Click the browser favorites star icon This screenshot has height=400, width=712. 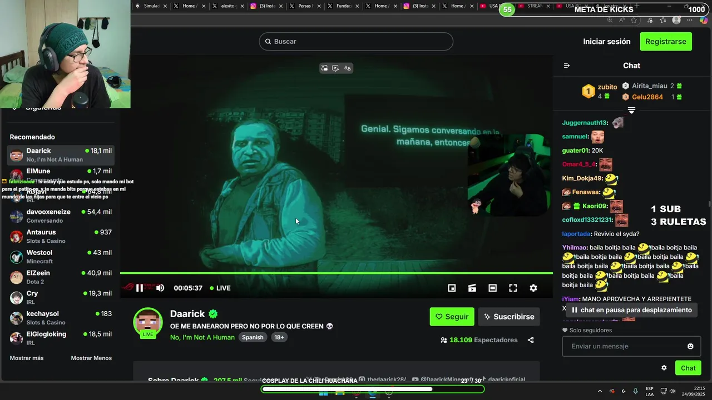pos(634,20)
